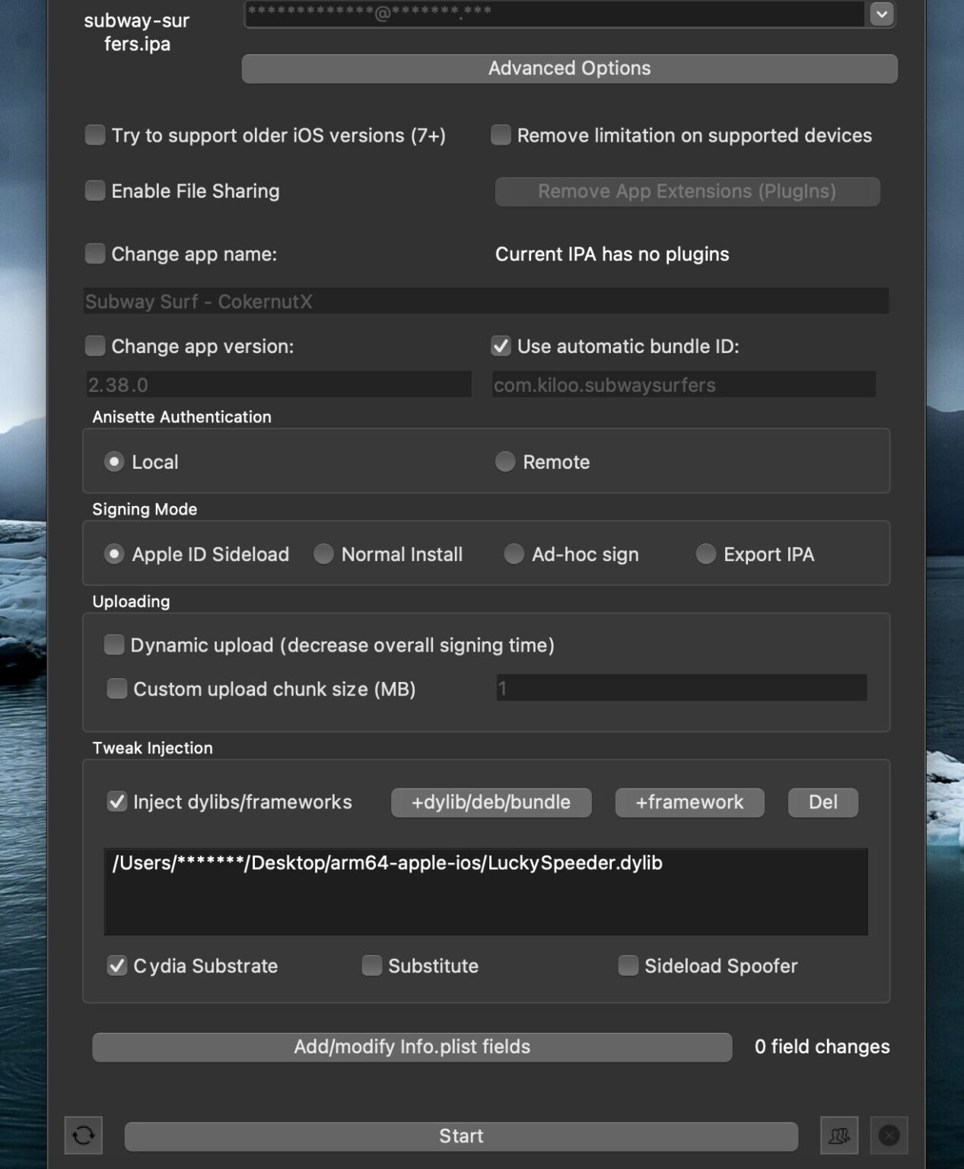Click the +framework button
The image size is (964, 1169).
[689, 801]
